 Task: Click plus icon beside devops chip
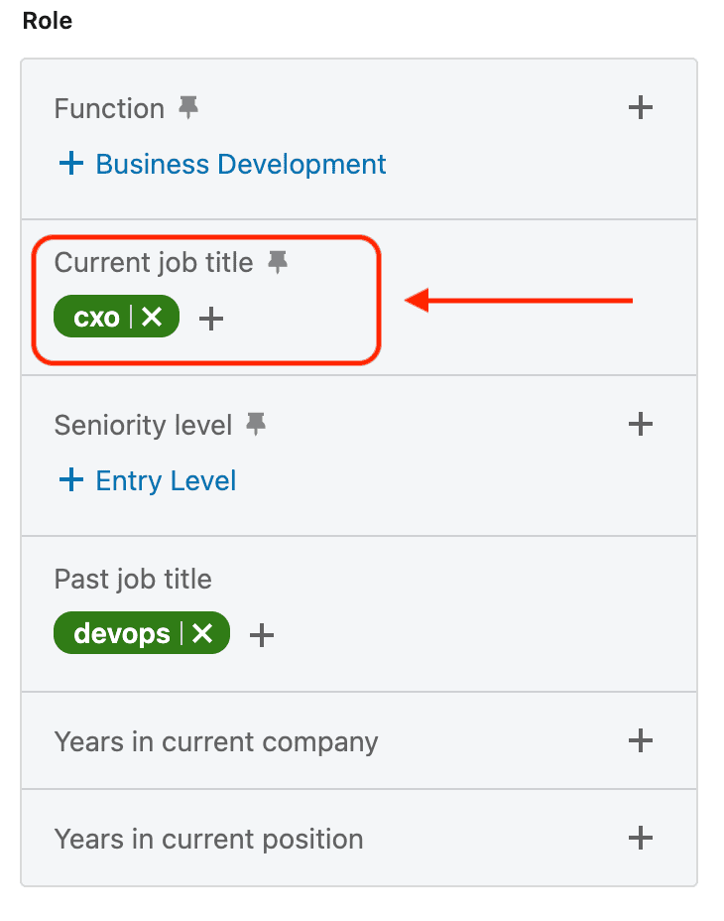[x=261, y=634]
